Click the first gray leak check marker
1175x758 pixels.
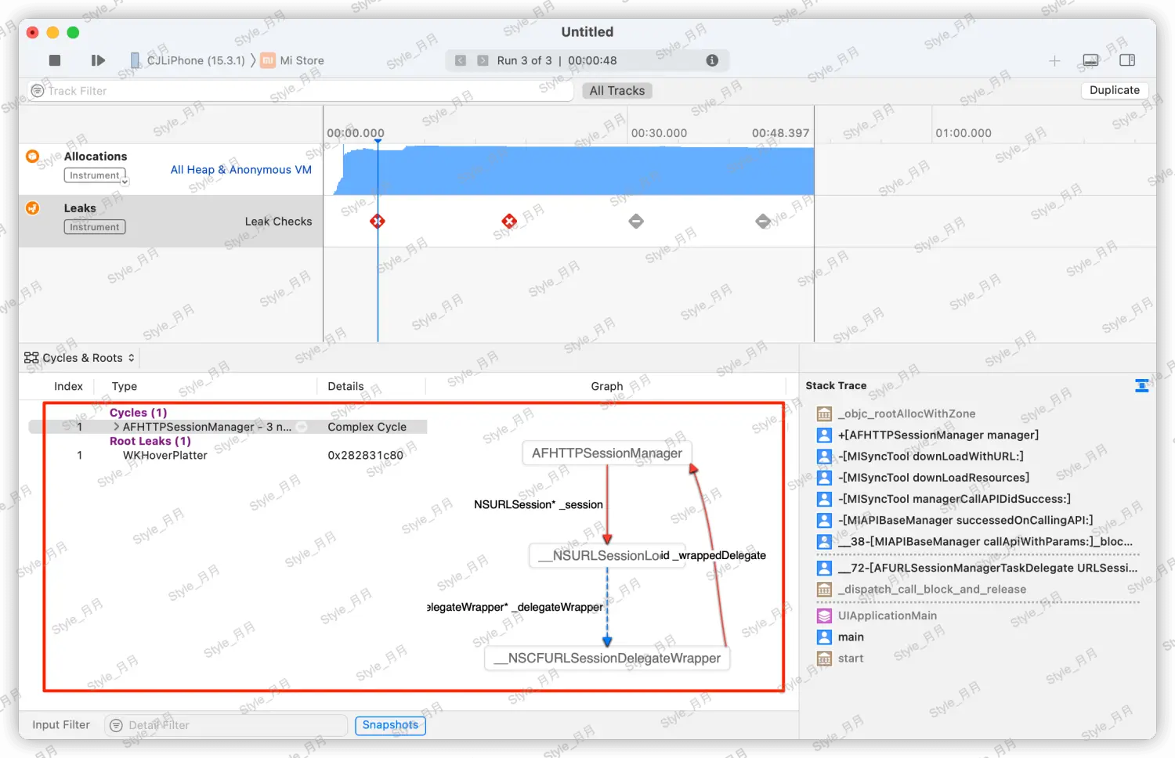636,222
